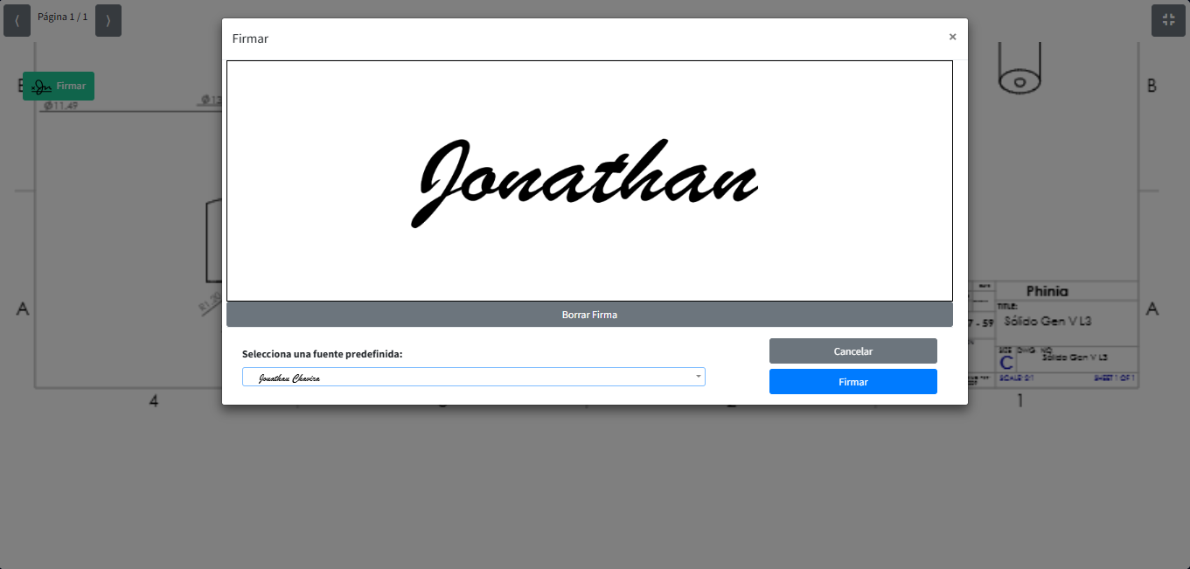Image resolution: width=1190 pixels, height=569 pixels.
Task: Click the green Firmar signature button
Action: click(x=59, y=86)
